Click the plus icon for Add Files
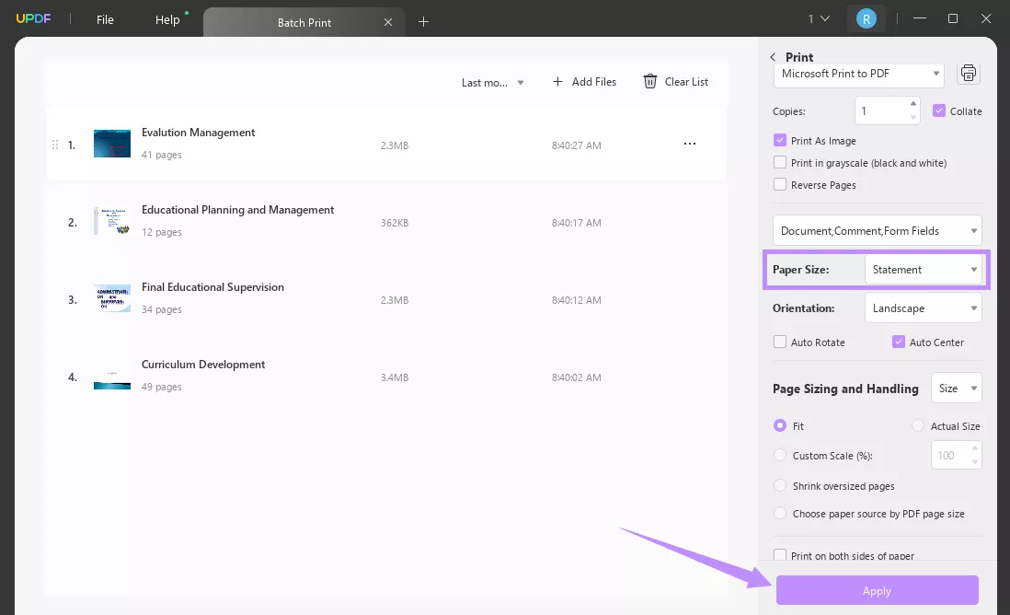Screen dimensions: 1010x615 (557, 82)
